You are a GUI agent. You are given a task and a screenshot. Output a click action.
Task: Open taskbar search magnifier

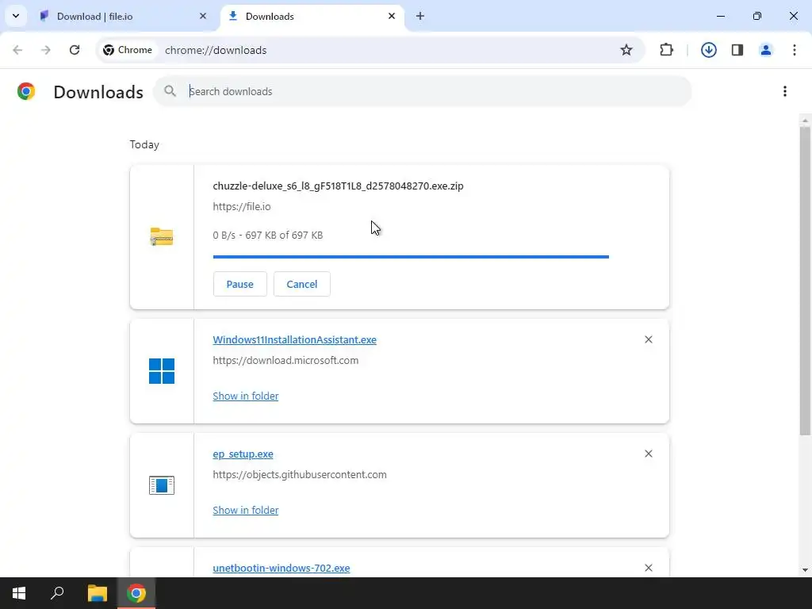tap(57, 593)
